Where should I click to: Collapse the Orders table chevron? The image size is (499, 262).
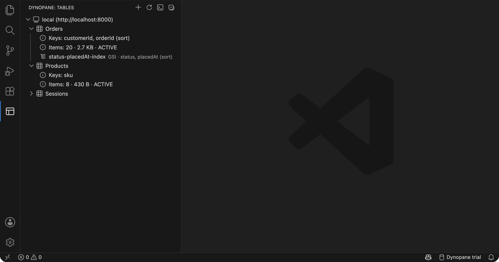[31, 29]
